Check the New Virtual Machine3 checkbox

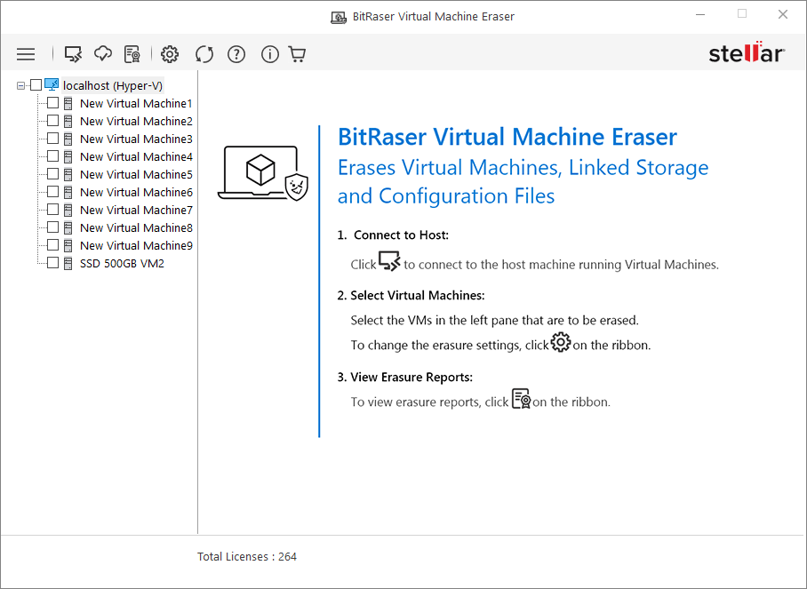point(53,139)
